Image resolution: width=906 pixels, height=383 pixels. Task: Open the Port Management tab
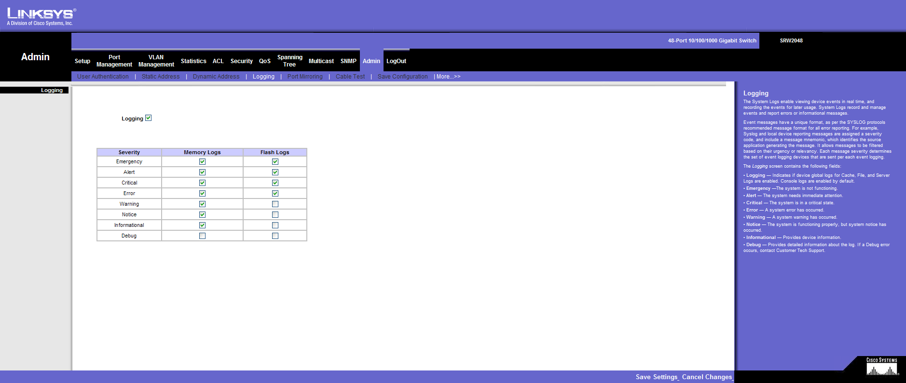point(114,61)
